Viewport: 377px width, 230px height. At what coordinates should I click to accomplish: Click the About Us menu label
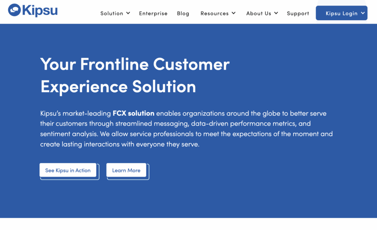[258, 13]
